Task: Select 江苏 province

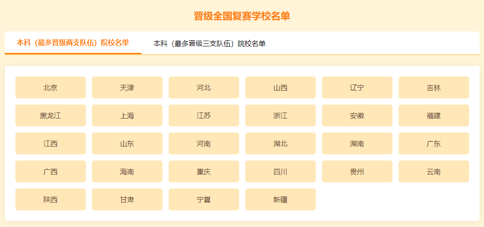Action: pyautogui.click(x=204, y=115)
